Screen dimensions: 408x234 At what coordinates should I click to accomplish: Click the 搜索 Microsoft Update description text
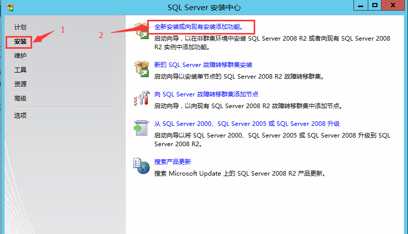(240, 174)
